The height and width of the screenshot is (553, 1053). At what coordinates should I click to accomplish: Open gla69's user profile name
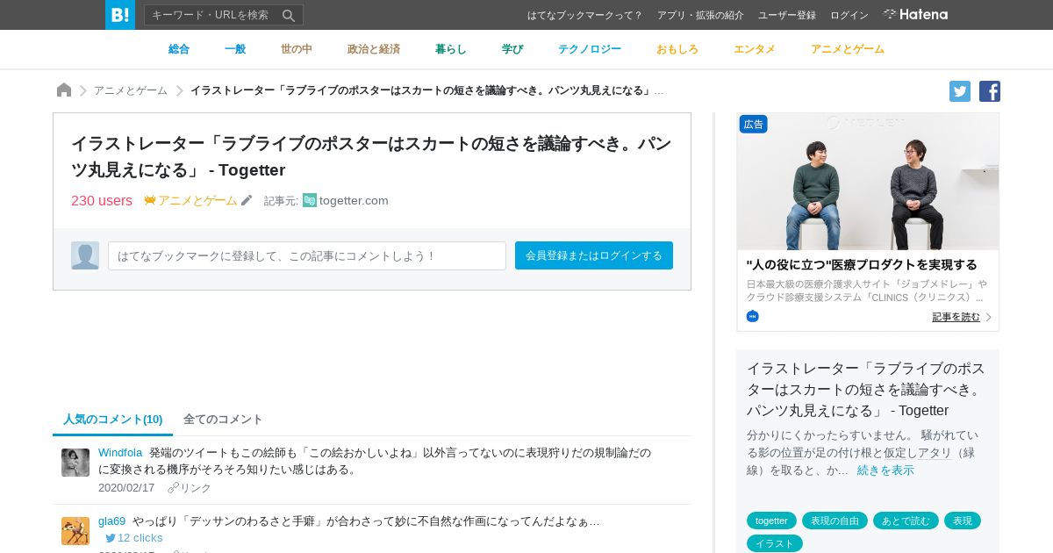click(x=112, y=521)
